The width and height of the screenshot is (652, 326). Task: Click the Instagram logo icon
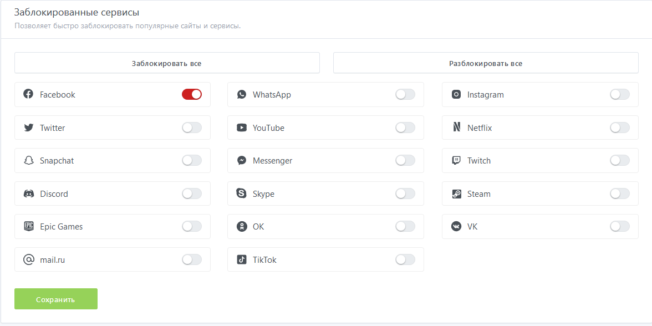(456, 95)
